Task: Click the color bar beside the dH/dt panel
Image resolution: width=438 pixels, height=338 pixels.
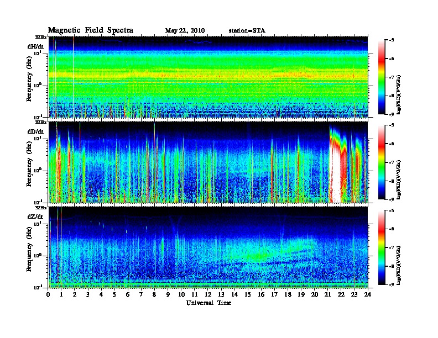Action: pyautogui.click(x=382, y=77)
